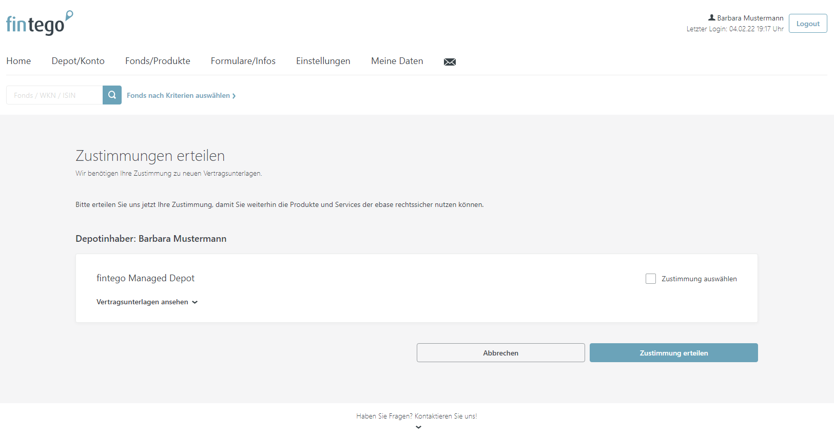Open the envelope messages icon
This screenshot has width=834, height=439.
(x=450, y=62)
